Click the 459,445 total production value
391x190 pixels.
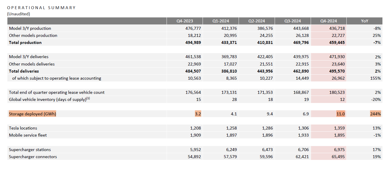coord(336,42)
